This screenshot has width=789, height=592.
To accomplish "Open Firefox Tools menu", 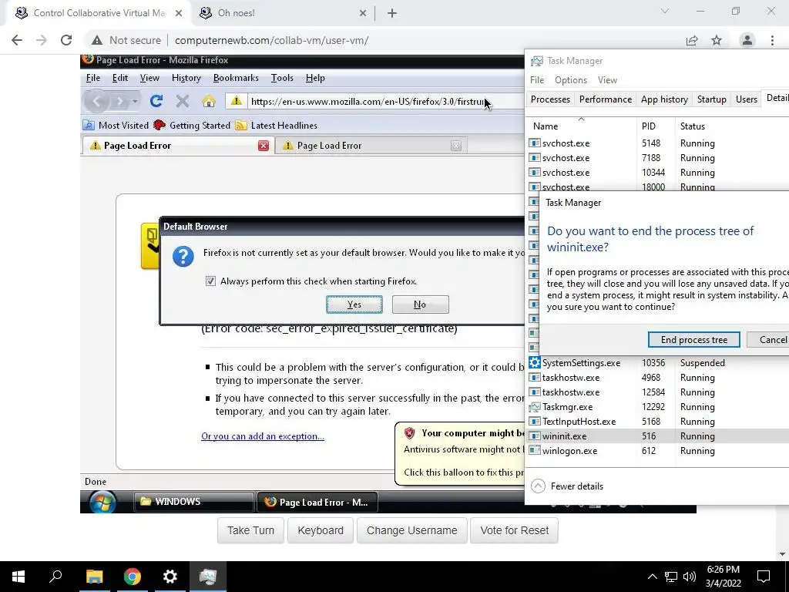I will pyautogui.click(x=282, y=78).
